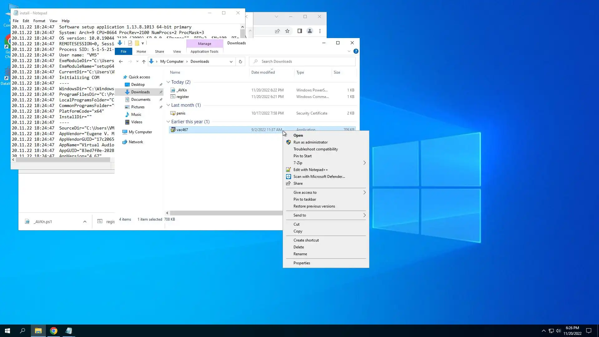Click Chrome three-dot menu icon
599x337 pixels.
coord(320,31)
